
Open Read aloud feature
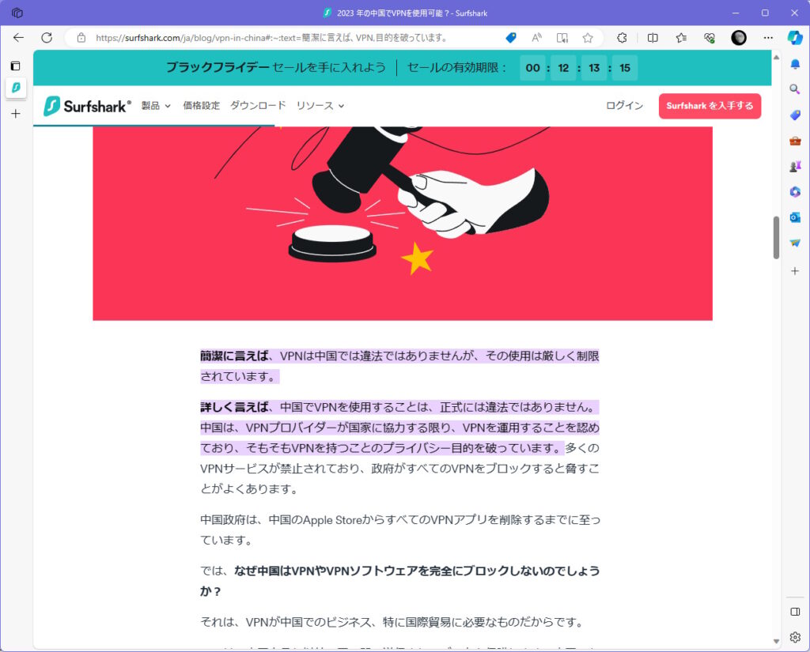537,38
